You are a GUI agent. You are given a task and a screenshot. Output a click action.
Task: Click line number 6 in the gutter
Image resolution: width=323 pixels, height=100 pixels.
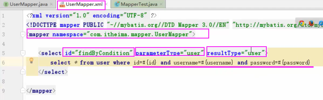click(3, 63)
